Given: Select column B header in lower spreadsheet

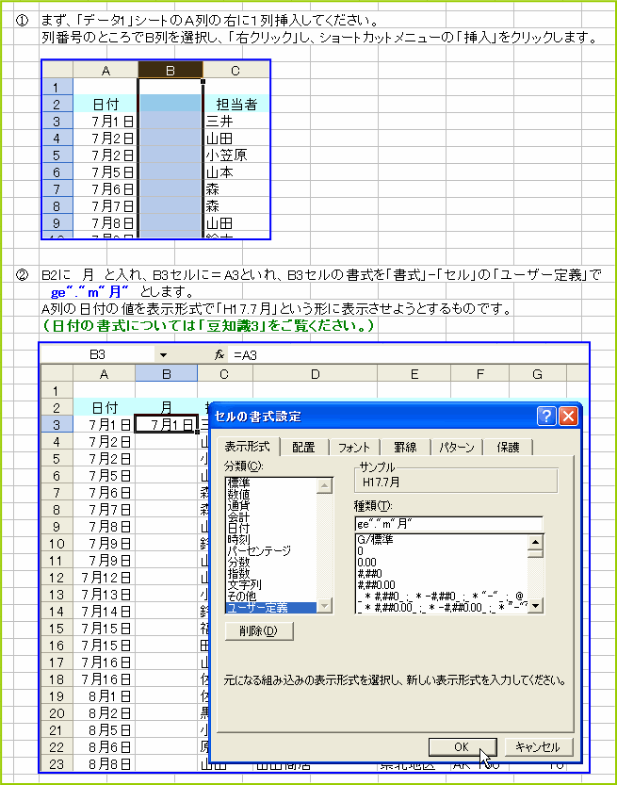Looking at the screenshot, I should click(166, 374).
